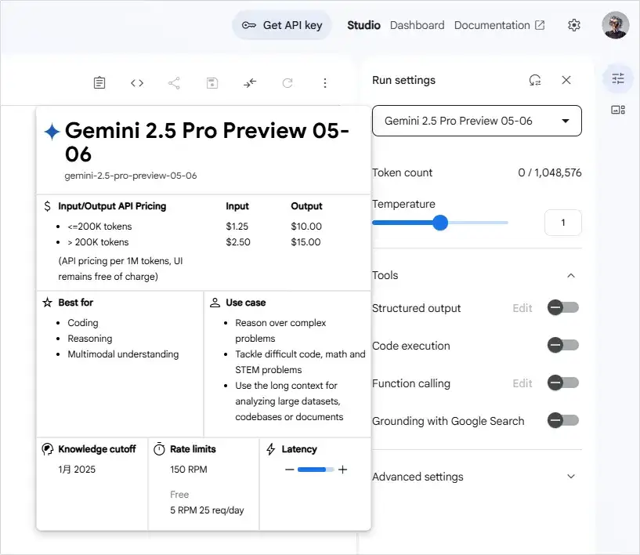Click the $2.50 input price
Viewport: 640px width, 555px height.
point(238,242)
